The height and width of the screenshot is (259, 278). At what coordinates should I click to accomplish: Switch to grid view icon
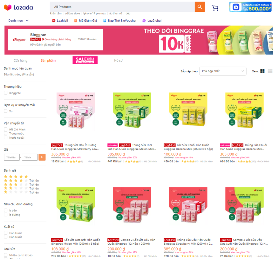262,71
